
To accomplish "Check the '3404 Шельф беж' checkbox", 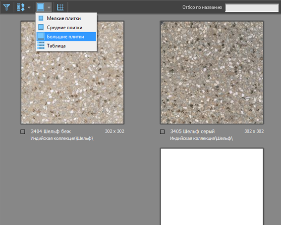I will click(x=23, y=132).
